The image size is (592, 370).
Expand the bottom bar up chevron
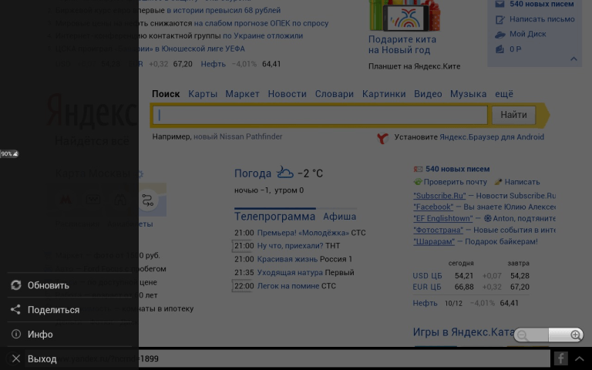click(x=580, y=358)
